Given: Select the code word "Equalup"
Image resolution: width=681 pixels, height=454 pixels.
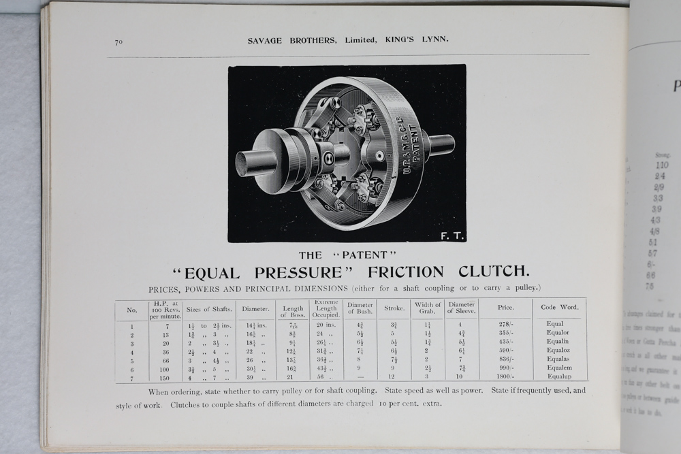Looking at the screenshot, I should pyautogui.click(x=559, y=376).
